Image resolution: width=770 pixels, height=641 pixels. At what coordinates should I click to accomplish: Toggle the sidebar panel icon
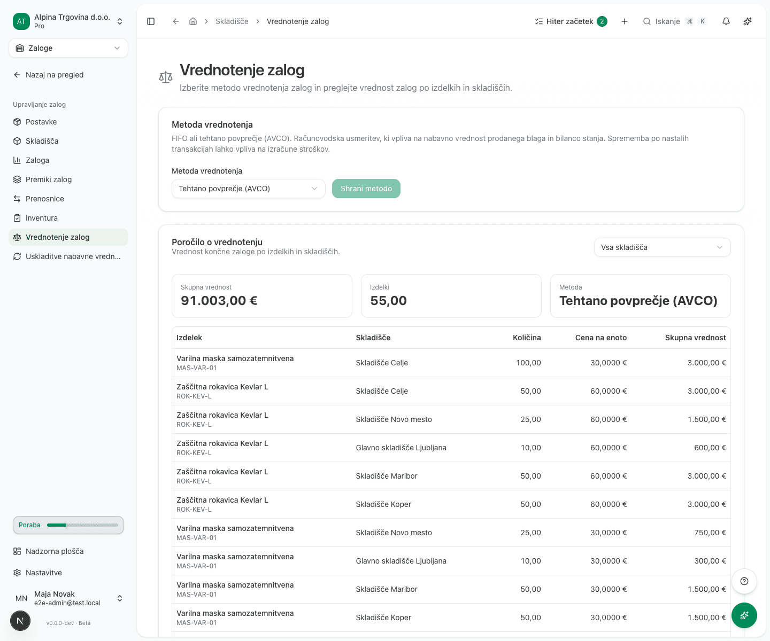pos(151,21)
